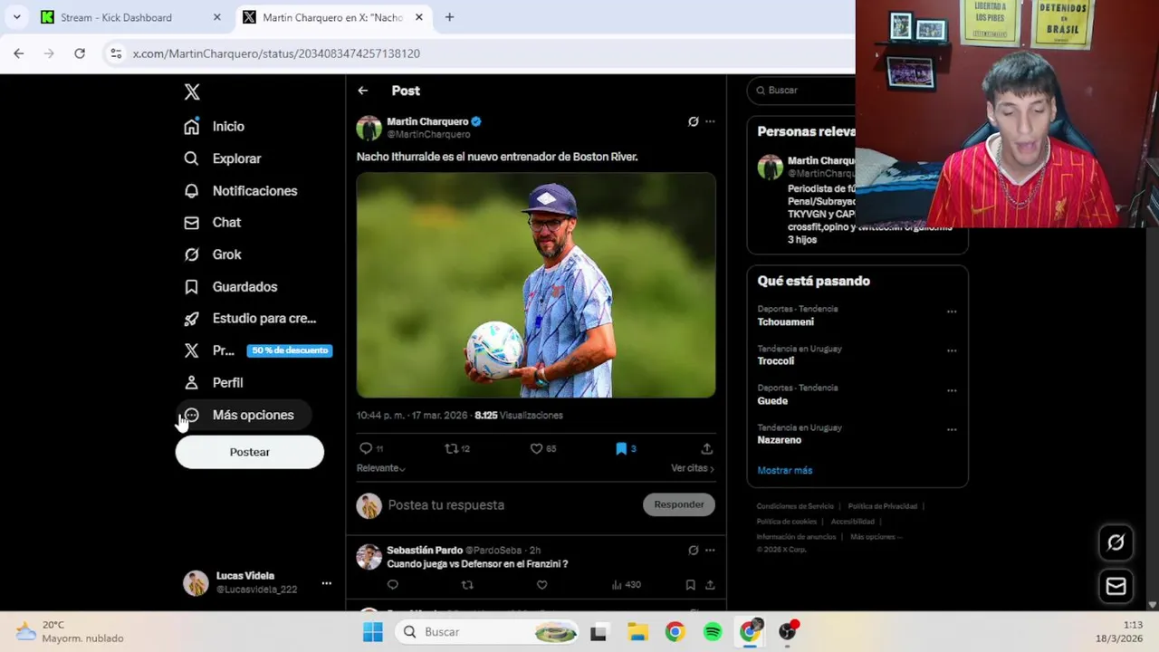The height and width of the screenshot is (652, 1159).
Task: Click Lucas Videla account avatar
Action: click(196, 583)
